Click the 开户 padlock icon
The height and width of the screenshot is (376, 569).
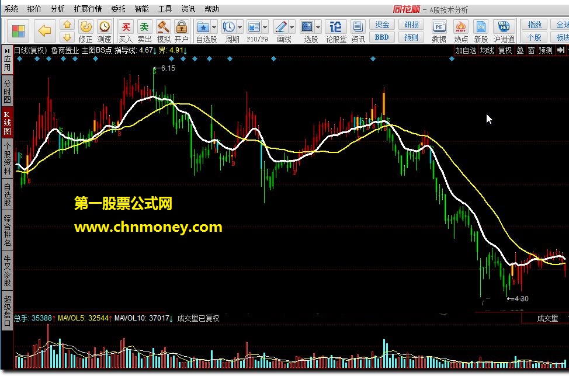(x=182, y=27)
